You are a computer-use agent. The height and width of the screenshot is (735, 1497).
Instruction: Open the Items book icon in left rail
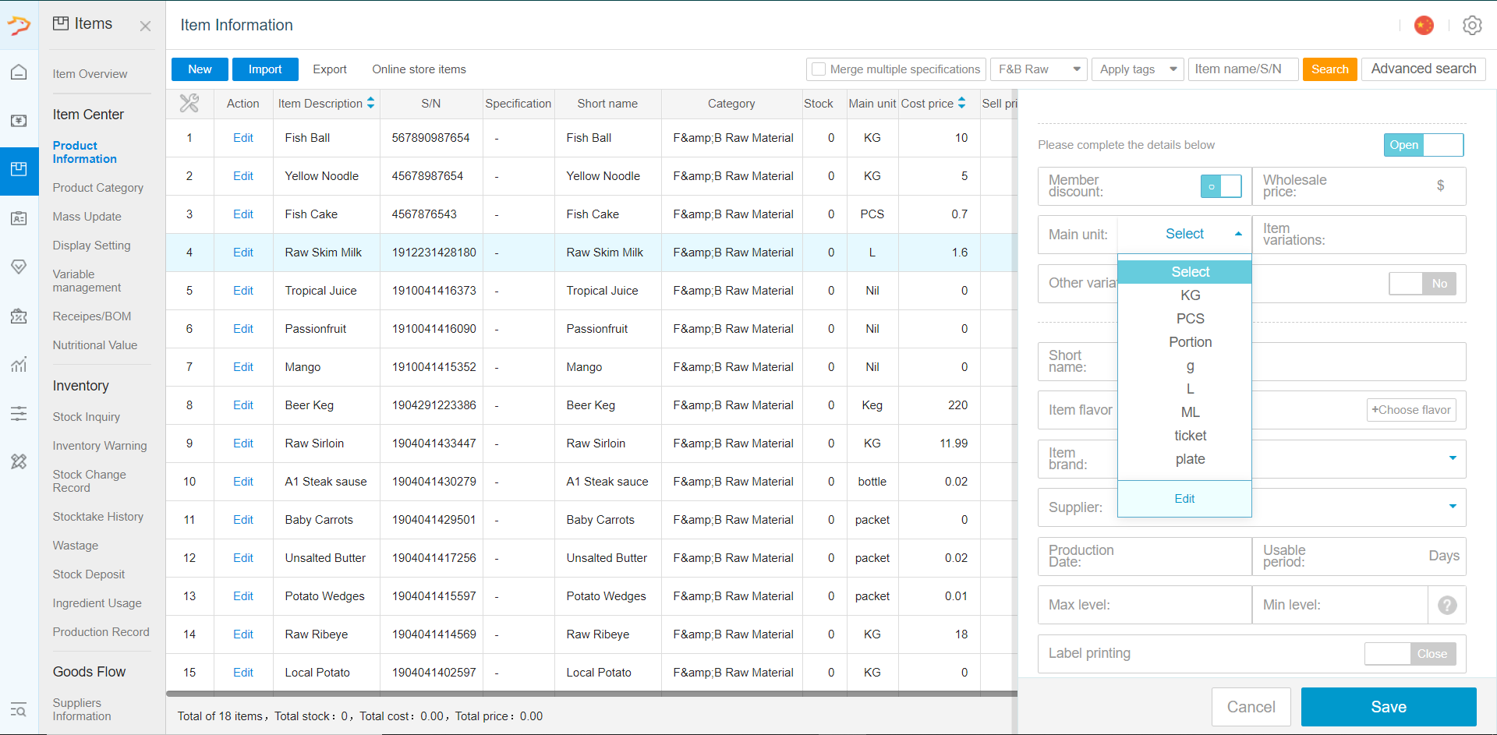(x=19, y=169)
